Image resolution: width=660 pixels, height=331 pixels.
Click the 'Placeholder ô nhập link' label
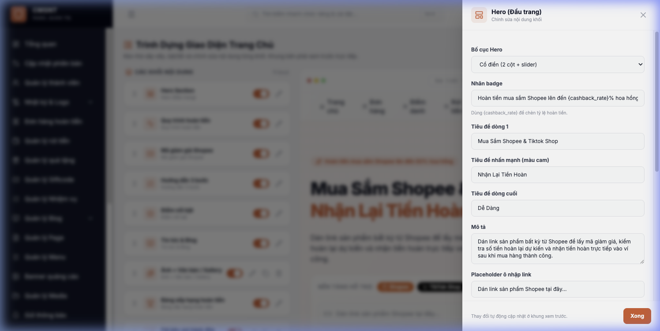point(501,275)
